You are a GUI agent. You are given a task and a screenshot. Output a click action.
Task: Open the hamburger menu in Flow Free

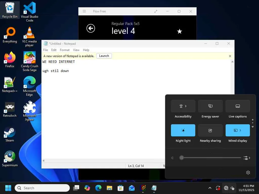click(84, 11)
